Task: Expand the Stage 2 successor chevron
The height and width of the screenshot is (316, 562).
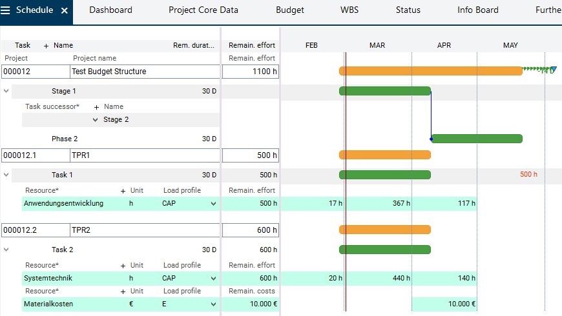Action: (x=96, y=120)
